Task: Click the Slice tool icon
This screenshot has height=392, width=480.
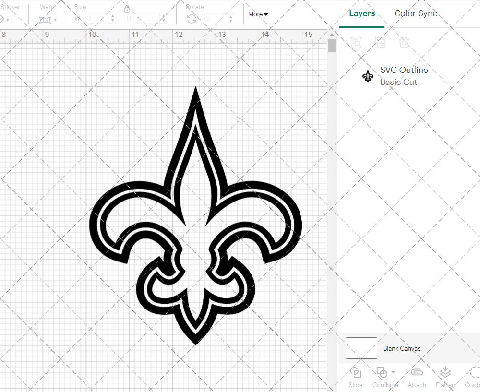Action: pos(356,373)
